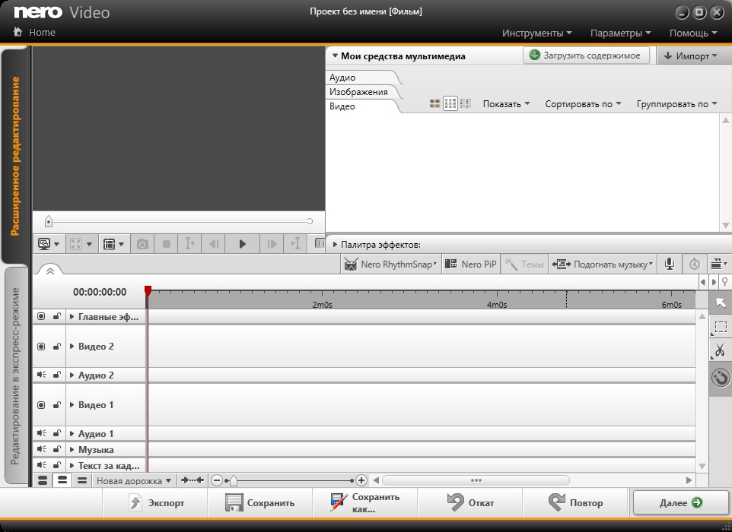Select the scissors cut tool

pyautogui.click(x=719, y=350)
